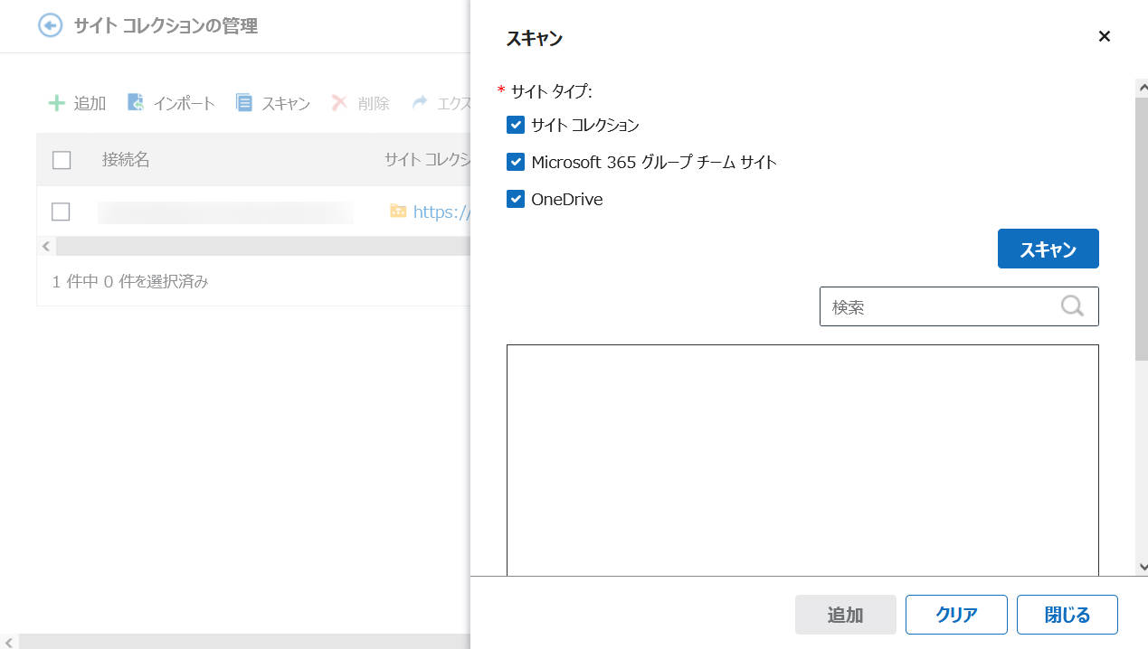Click the panel scrollbar down arrow

pos(1142,567)
